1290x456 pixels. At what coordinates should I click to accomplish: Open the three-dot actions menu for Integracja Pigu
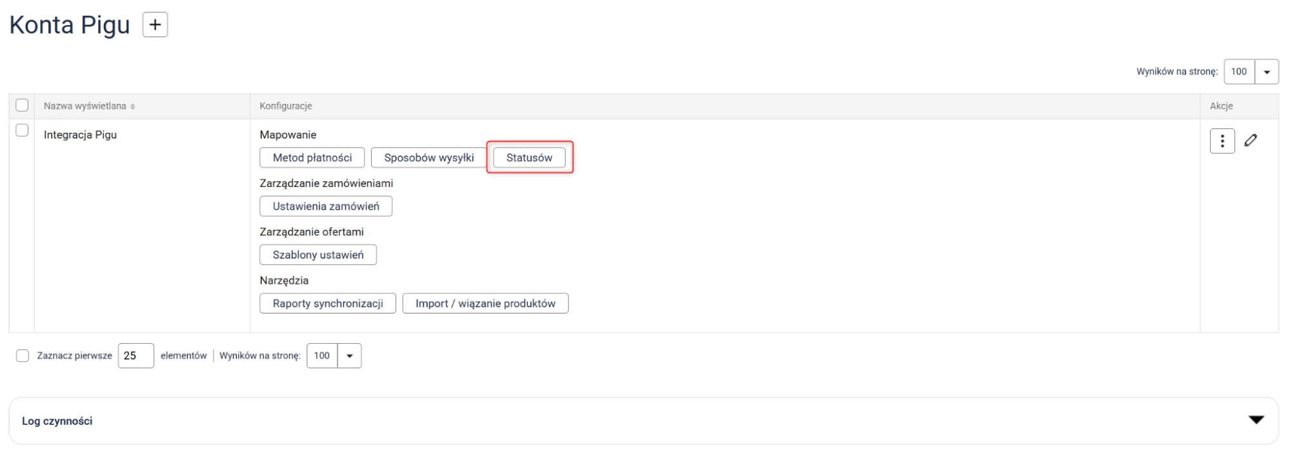tap(1222, 141)
